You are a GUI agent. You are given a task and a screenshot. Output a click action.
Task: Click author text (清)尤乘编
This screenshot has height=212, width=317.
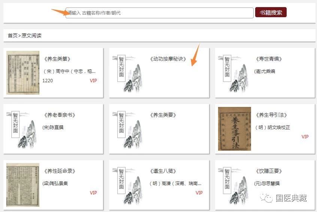(265, 71)
